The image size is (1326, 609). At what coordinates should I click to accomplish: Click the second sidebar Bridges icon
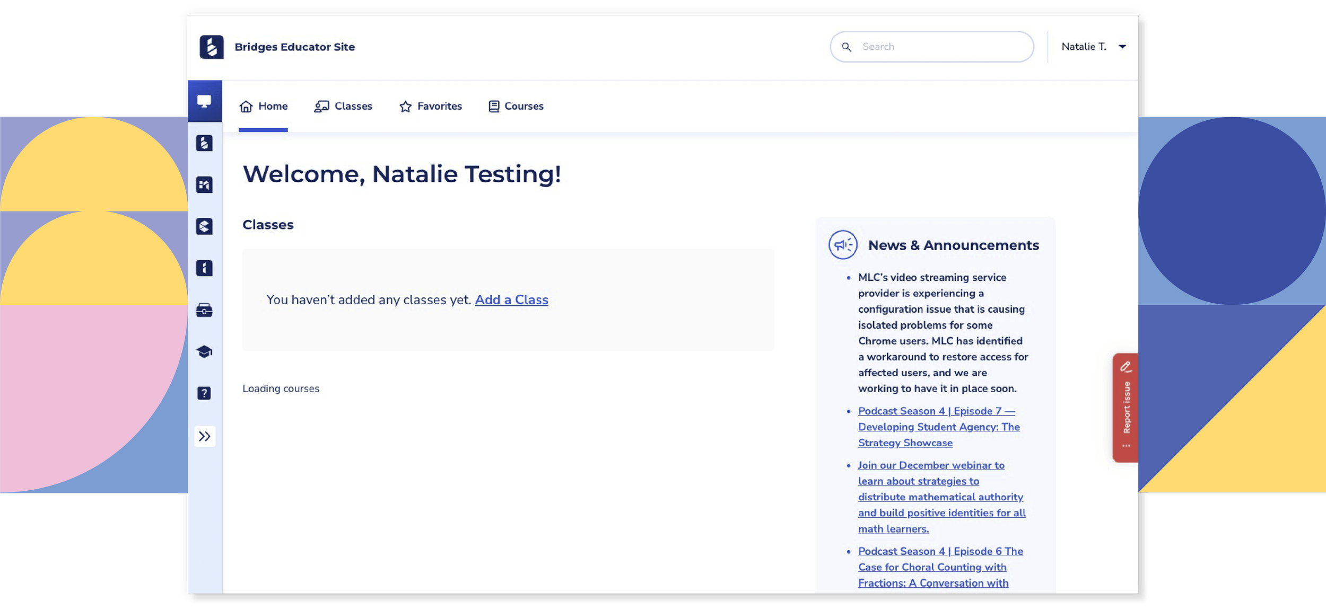204,143
